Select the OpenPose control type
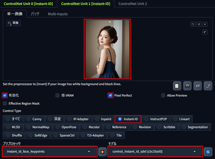Viewport: 215px width, 159px height. coord(66,127)
